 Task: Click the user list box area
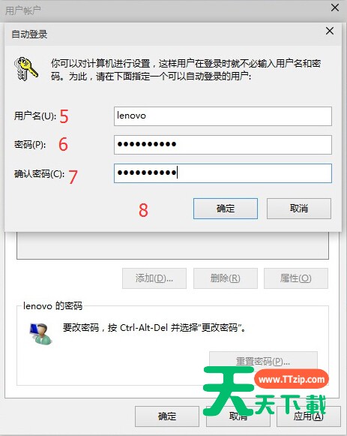pos(172,245)
